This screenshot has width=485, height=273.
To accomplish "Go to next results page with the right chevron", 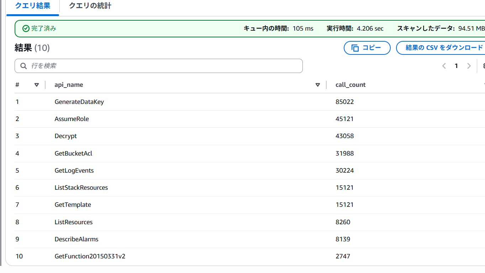I will [x=469, y=66].
